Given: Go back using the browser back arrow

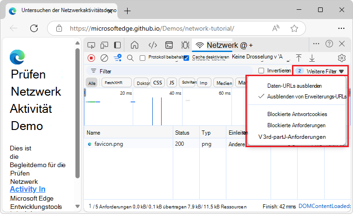Looking at the screenshot, I should click(x=14, y=28).
